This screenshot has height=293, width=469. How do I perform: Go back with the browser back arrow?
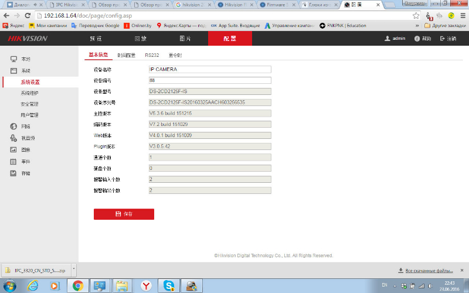6,16
